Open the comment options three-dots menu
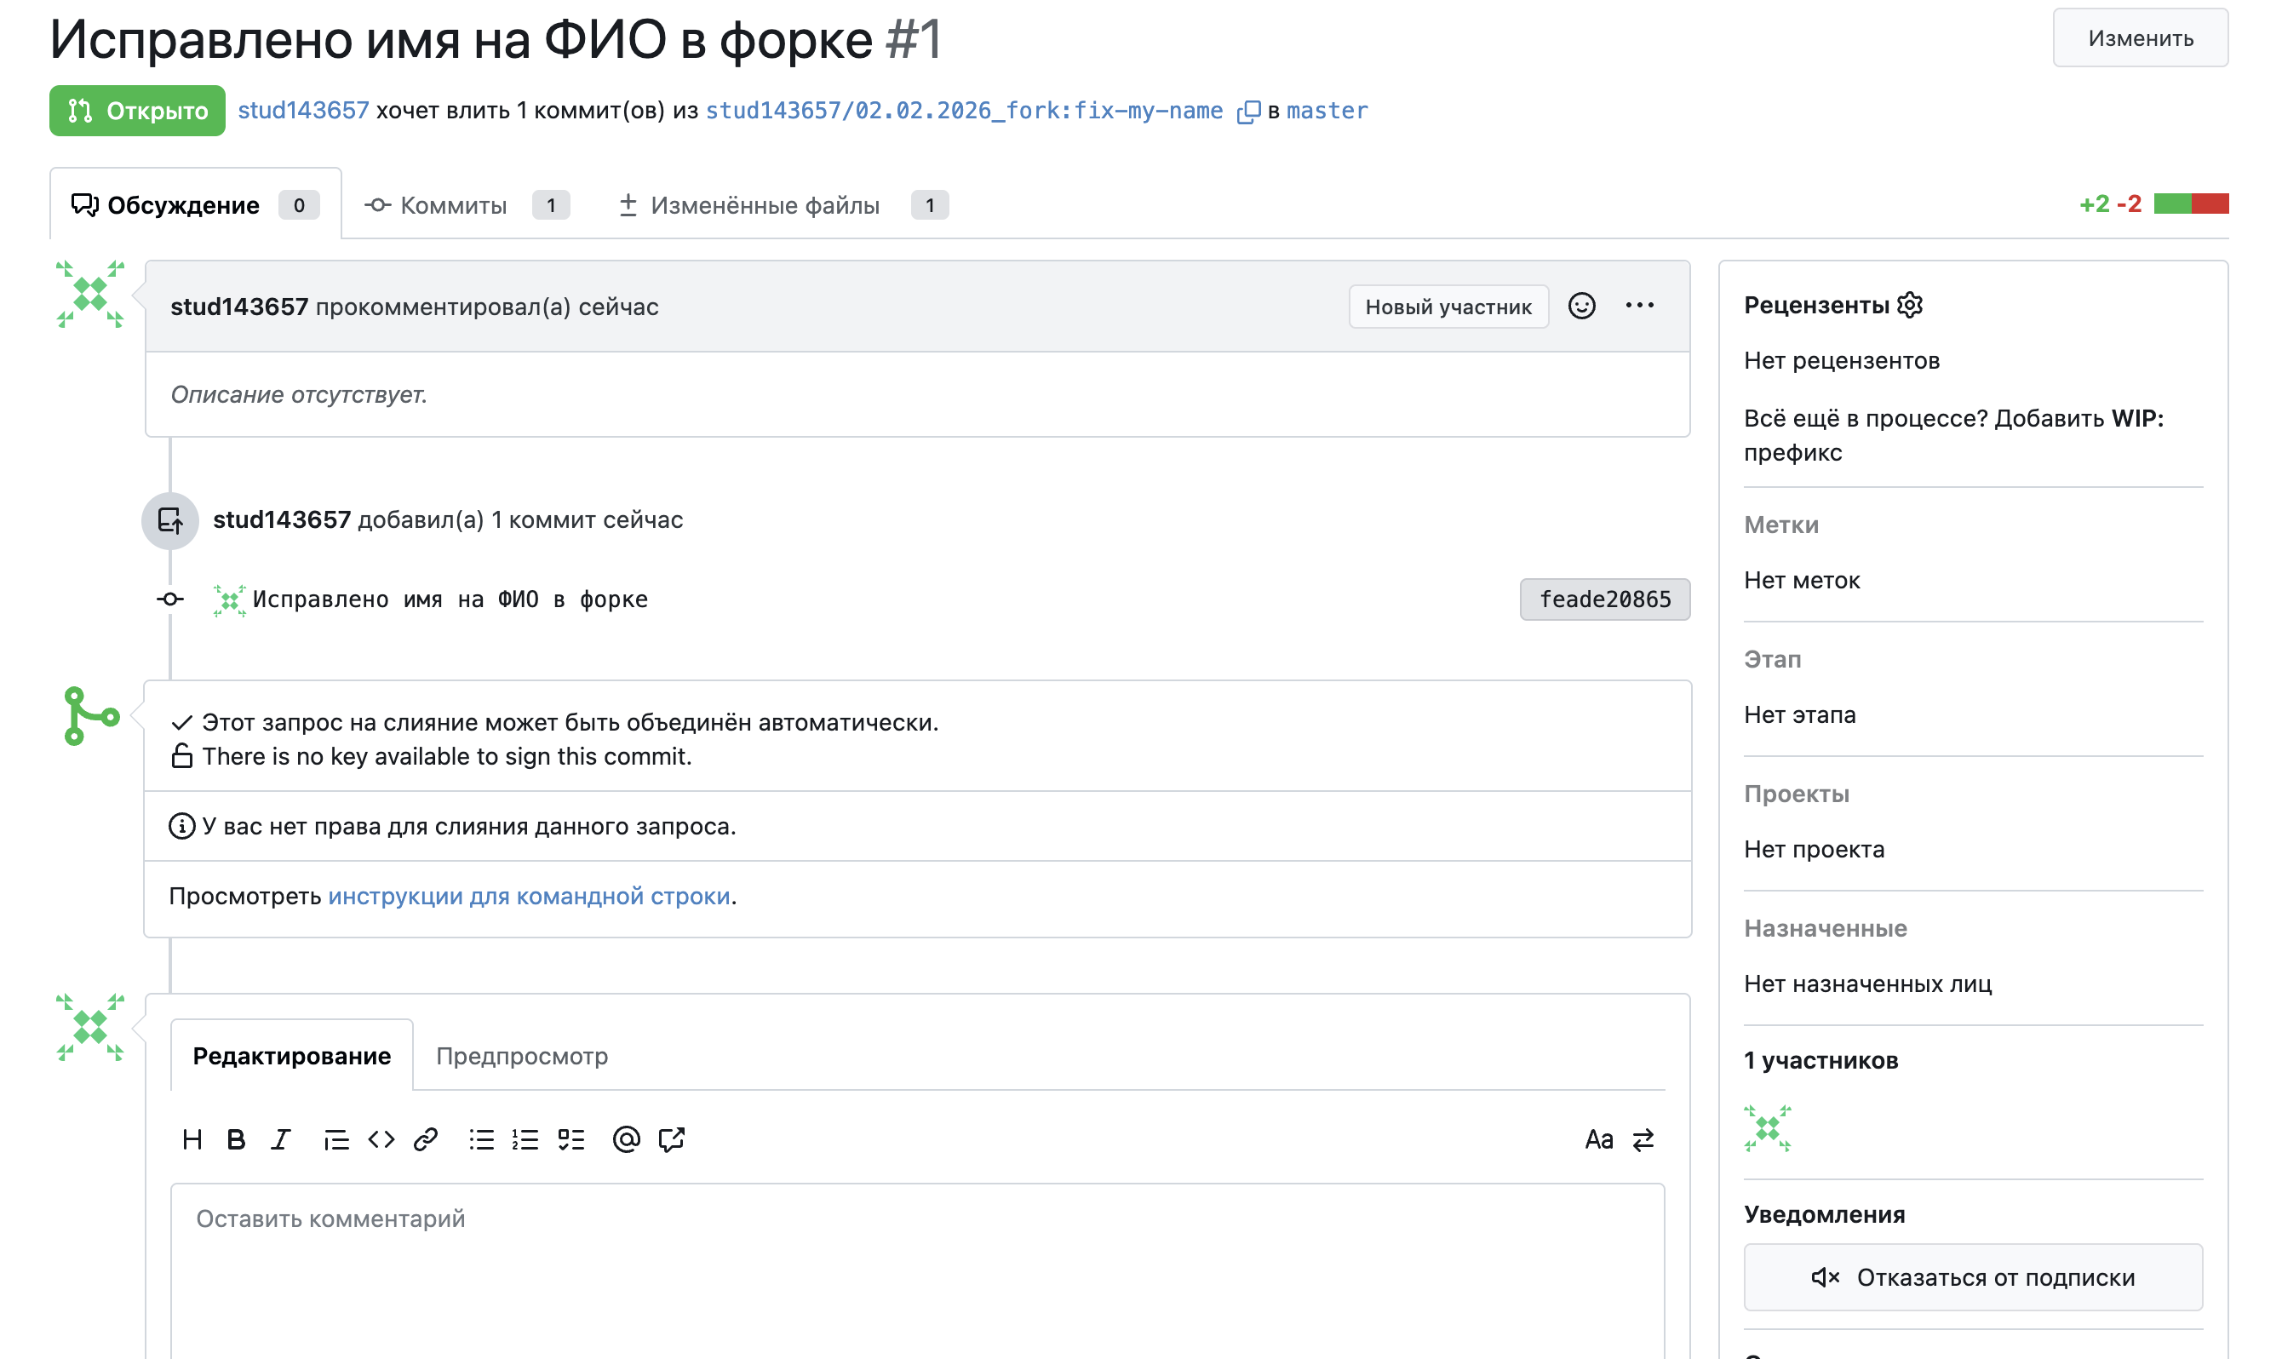Viewport: 2282px width, 1359px height. pyautogui.click(x=1639, y=306)
